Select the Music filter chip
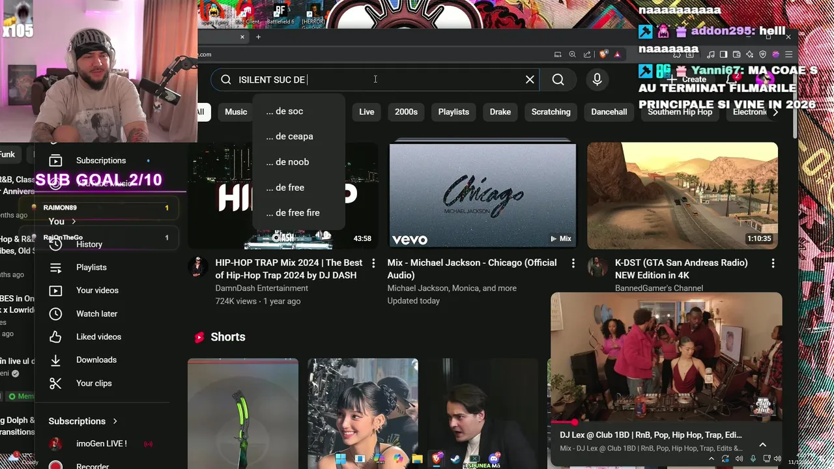 (236, 112)
